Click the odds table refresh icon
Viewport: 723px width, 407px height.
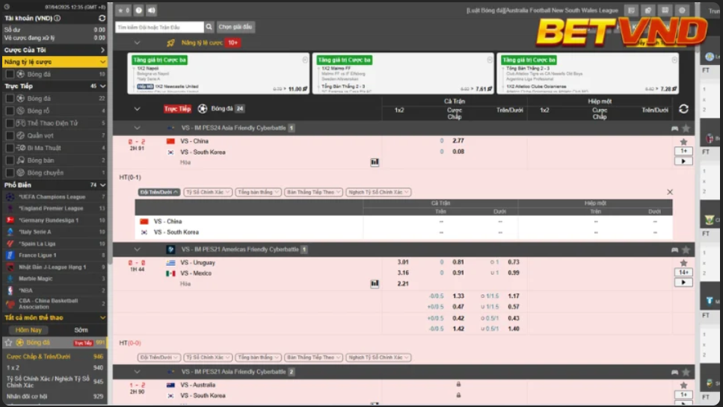(x=683, y=109)
